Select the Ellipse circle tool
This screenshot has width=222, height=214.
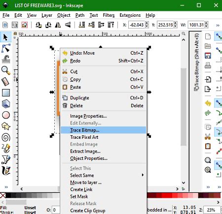pos(5,115)
